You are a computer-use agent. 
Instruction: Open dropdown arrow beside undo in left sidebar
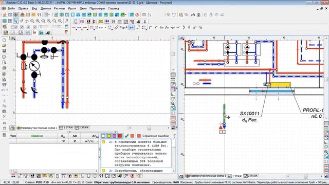pyautogui.click(x=7, y=90)
